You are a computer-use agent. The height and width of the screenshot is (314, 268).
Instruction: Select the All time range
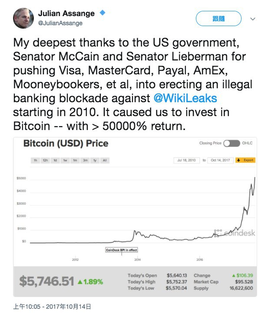point(105,160)
